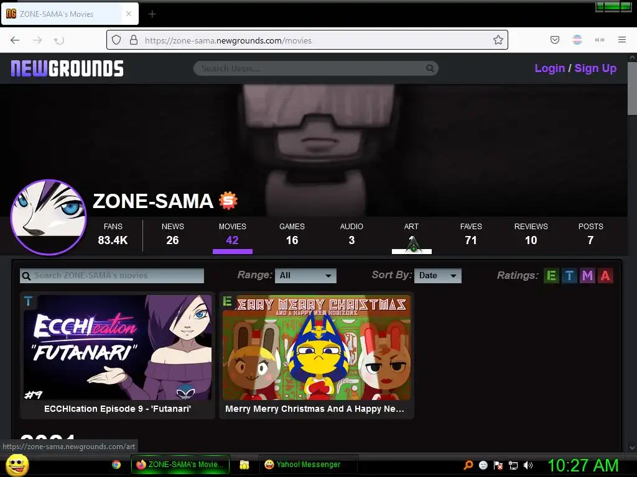Open a new browser tab with plus

click(152, 14)
